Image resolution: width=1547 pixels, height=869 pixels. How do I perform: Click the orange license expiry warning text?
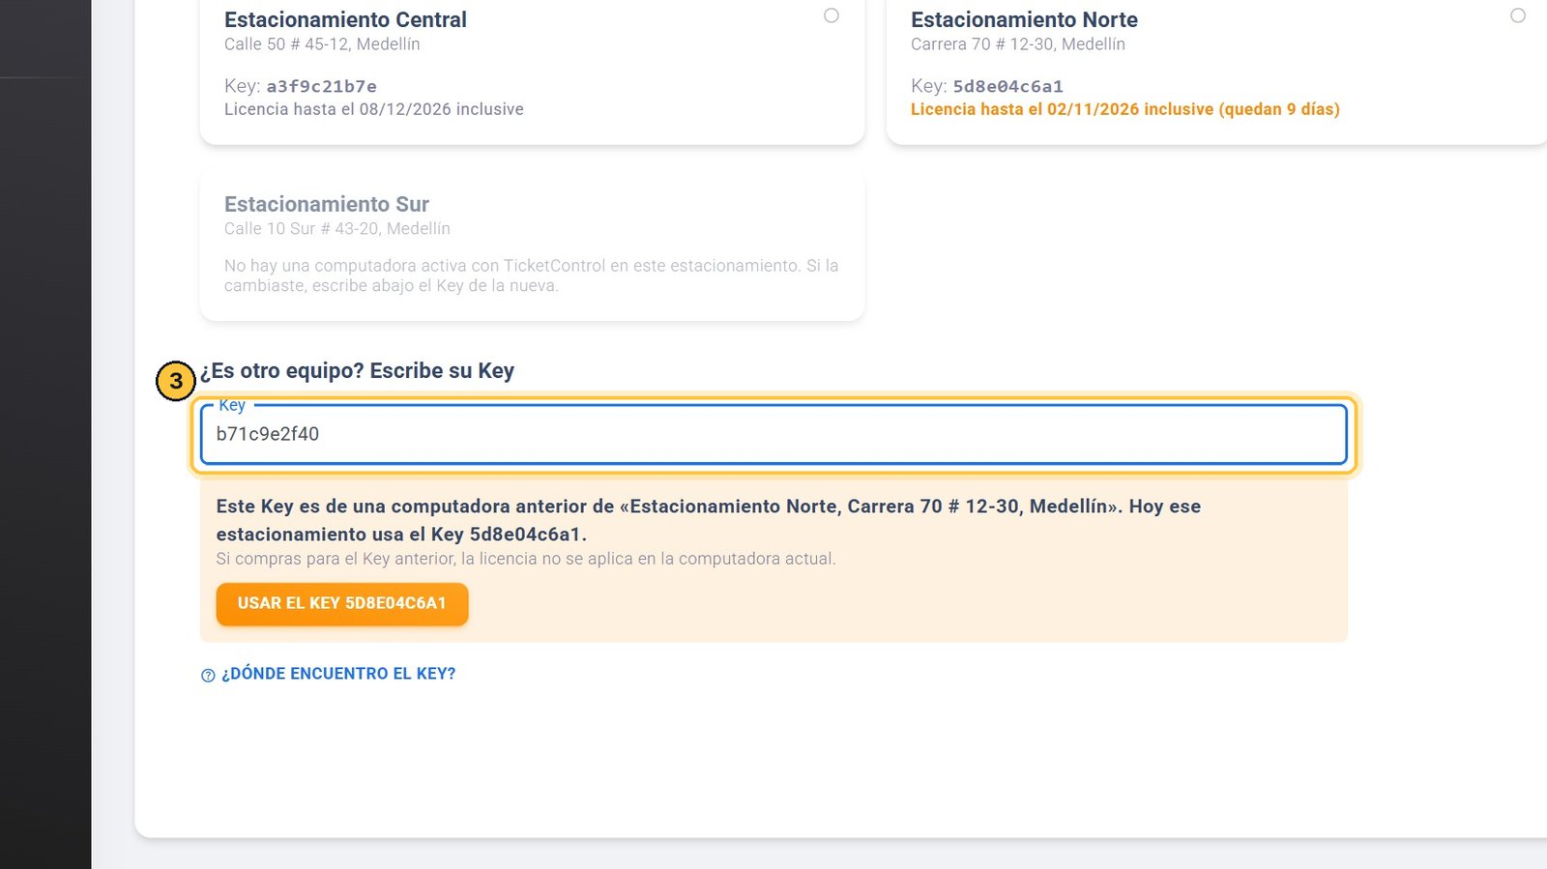click(1125, 109)
